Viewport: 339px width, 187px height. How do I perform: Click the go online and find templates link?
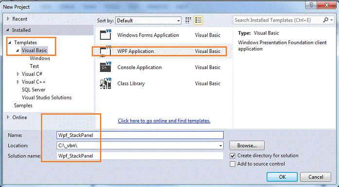coord(164,121)
